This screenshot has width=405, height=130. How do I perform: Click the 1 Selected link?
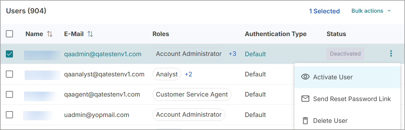coord(324,11)
